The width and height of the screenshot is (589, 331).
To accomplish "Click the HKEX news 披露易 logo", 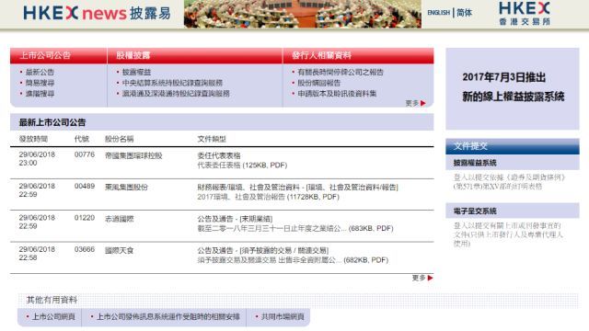I will point(97,13).
